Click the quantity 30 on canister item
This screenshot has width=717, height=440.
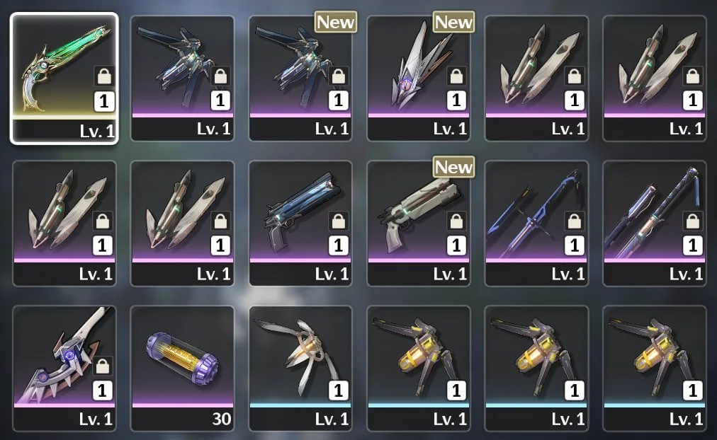pyautogui.click(x=222, y=419)
